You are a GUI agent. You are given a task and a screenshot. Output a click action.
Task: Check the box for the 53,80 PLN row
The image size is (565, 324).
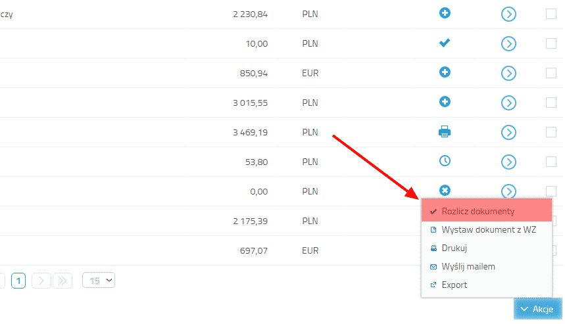(551, 162)
